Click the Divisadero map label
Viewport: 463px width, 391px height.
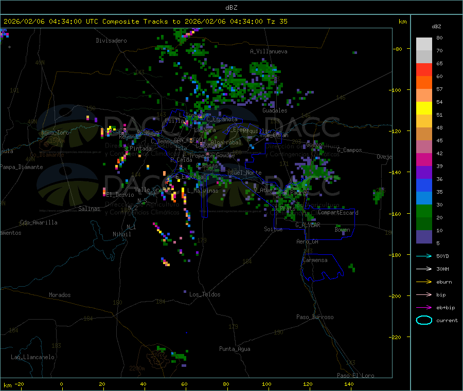click(111, 41)
